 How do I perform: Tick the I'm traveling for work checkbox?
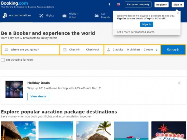[3, 60]
